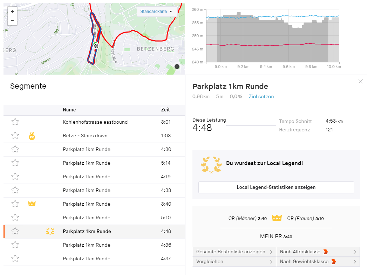Expand the Nach Altersklasse leaderboard

318,252
